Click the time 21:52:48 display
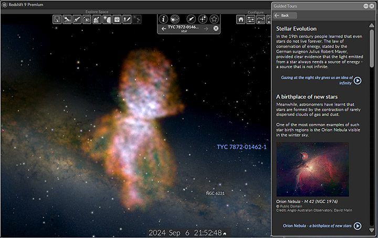The image size is (378, 238). click(208, 233)
